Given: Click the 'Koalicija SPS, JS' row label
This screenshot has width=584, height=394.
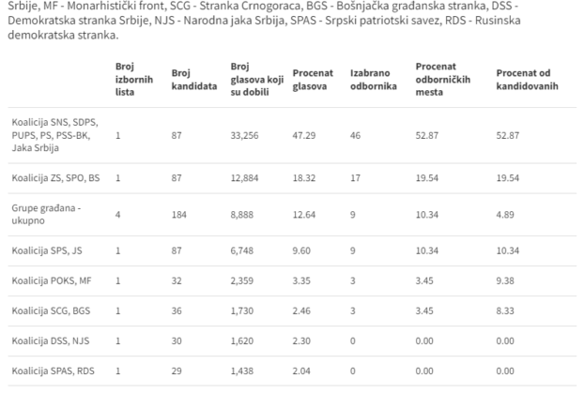Looking at the screenshot, I should click(x=47, y=251).
